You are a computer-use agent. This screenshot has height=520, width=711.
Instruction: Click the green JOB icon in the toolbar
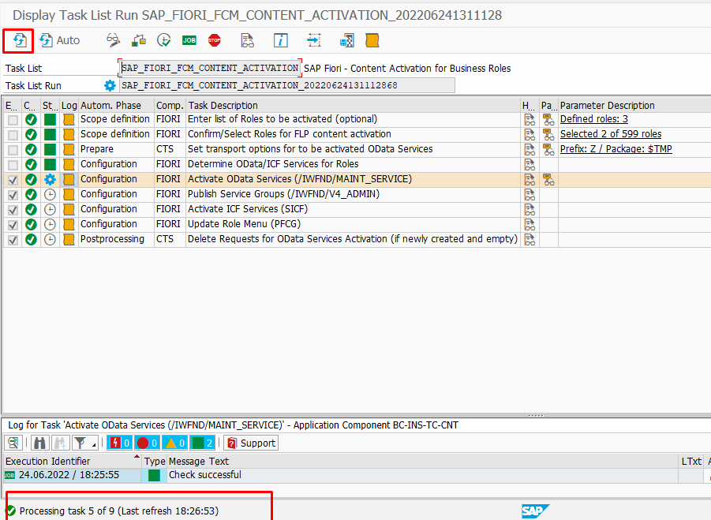189,41
